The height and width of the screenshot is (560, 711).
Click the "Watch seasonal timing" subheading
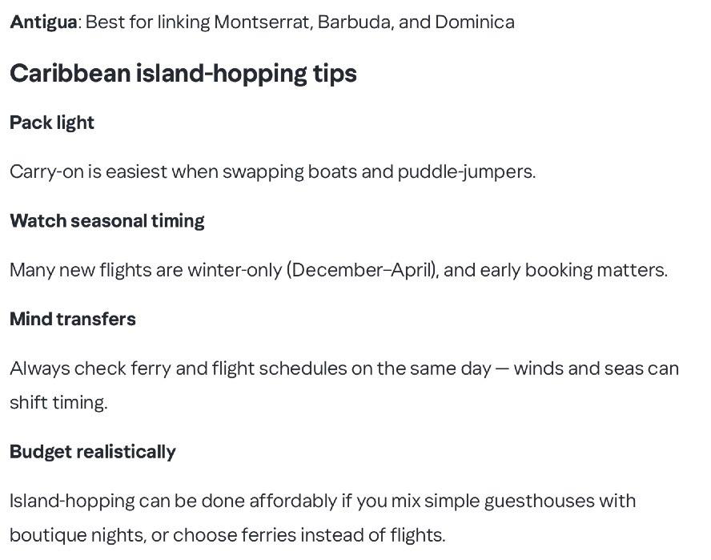[x=106, y=221]
